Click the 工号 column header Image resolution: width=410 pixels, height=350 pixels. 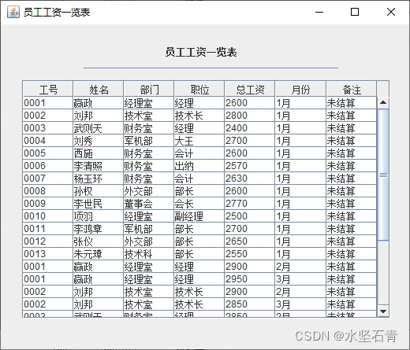(48, 90)
